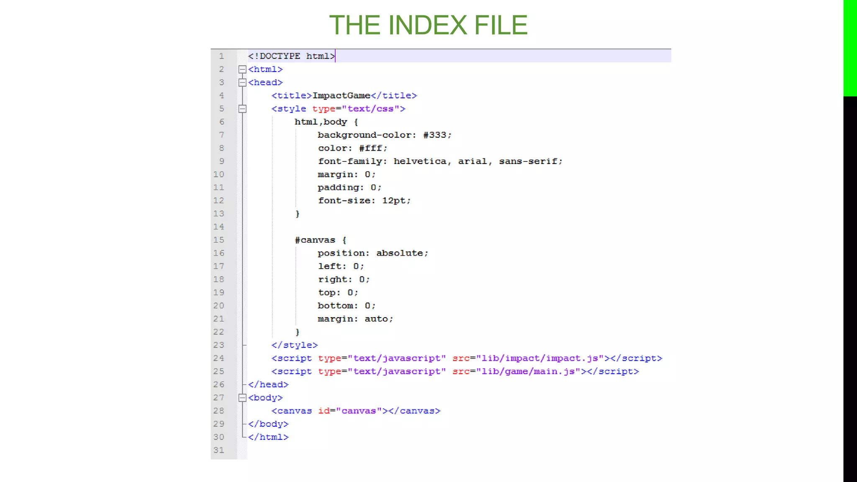Click line number 10 in the gutter

pyautogui.click(x=219, y=174)
